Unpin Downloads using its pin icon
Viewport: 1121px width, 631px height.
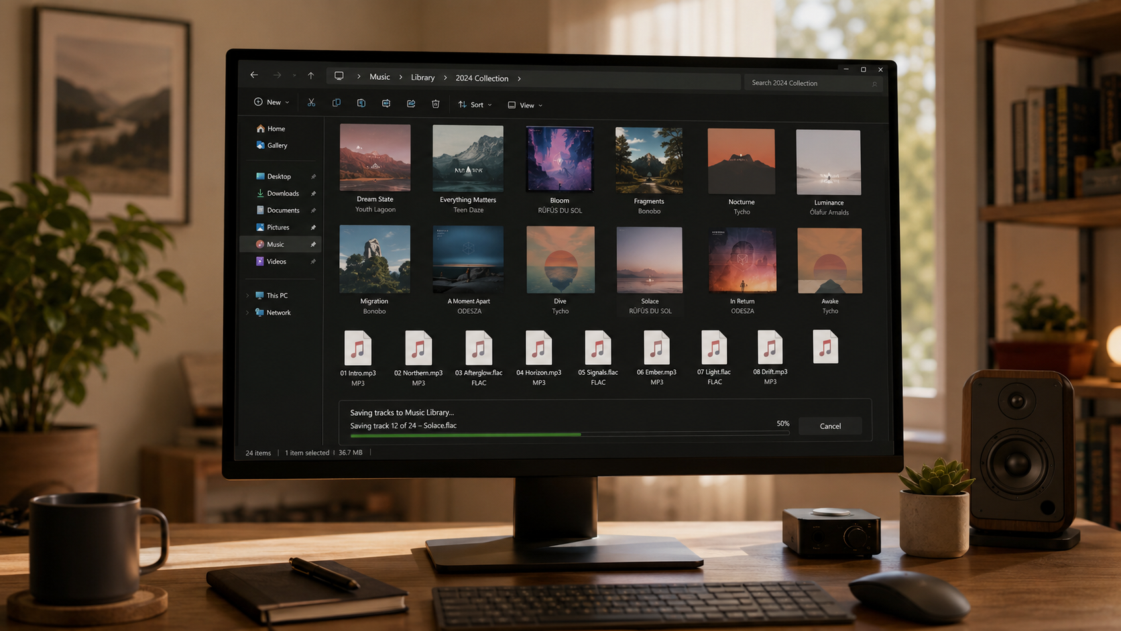pos(313,194)
